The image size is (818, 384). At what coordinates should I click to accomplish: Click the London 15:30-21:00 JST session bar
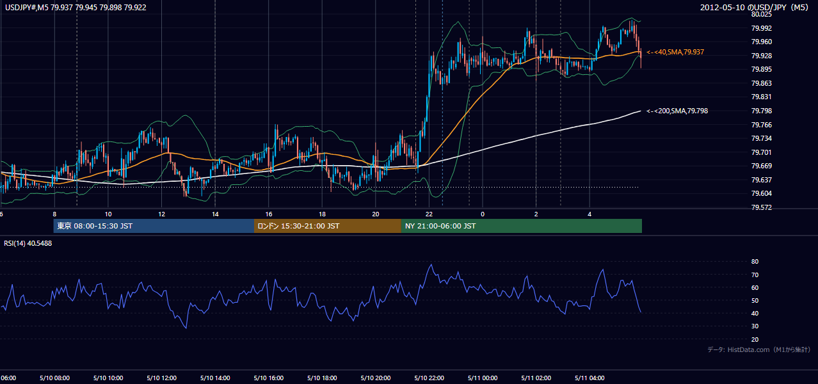pyautogui.click(x=328, y=226)
